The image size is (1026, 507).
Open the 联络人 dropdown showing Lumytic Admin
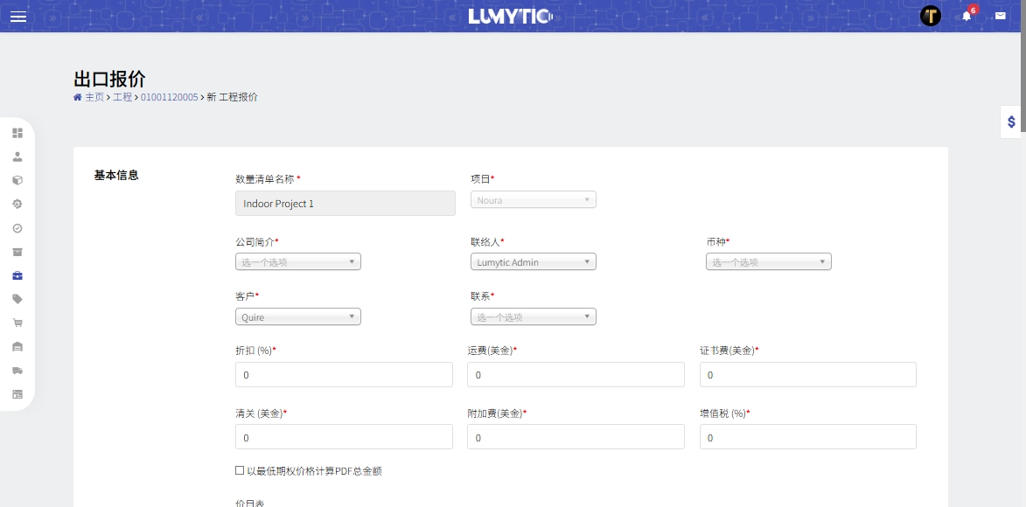(533, 260)
